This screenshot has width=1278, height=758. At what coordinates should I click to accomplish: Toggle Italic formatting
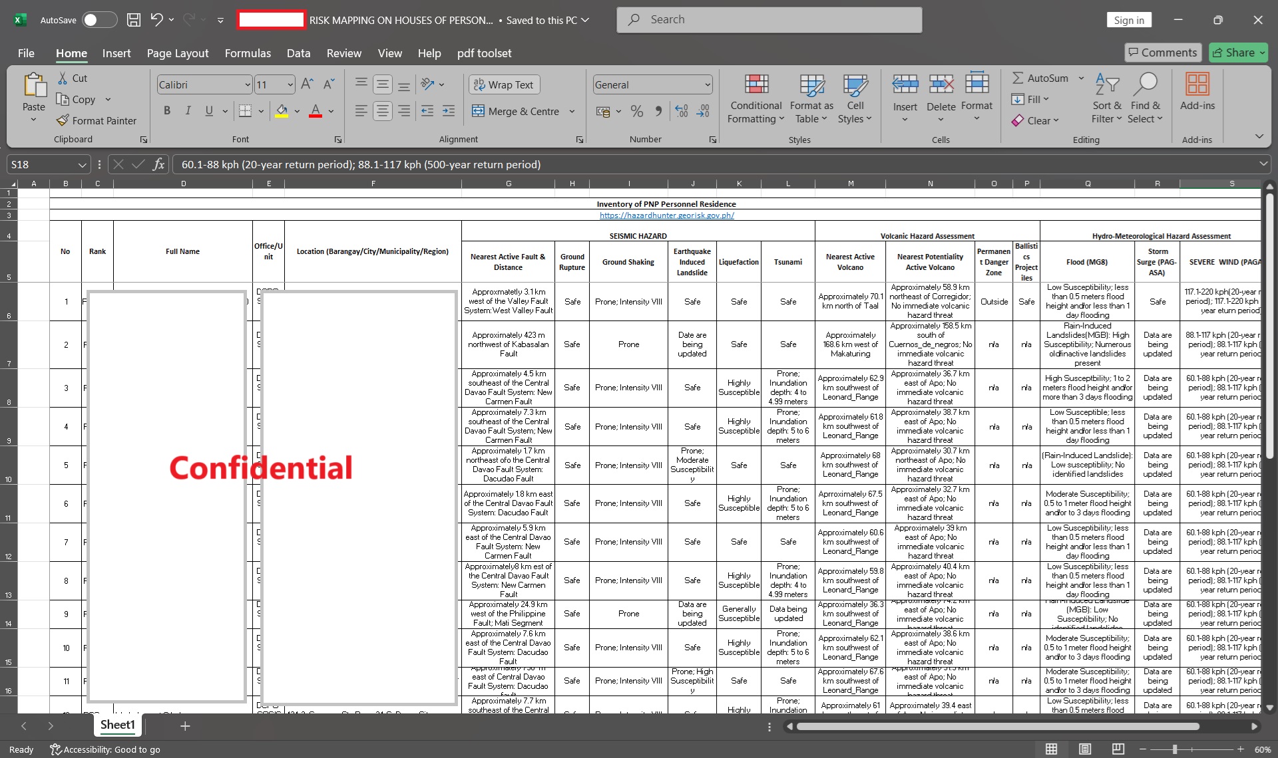tap(188, 111)
